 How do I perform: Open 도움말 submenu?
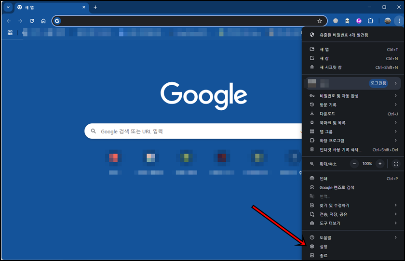point(353,237)
